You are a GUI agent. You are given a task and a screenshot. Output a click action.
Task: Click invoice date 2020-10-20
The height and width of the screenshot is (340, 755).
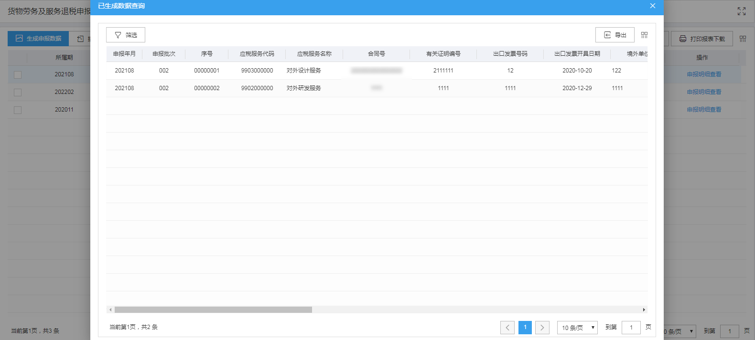click(577, 71)
